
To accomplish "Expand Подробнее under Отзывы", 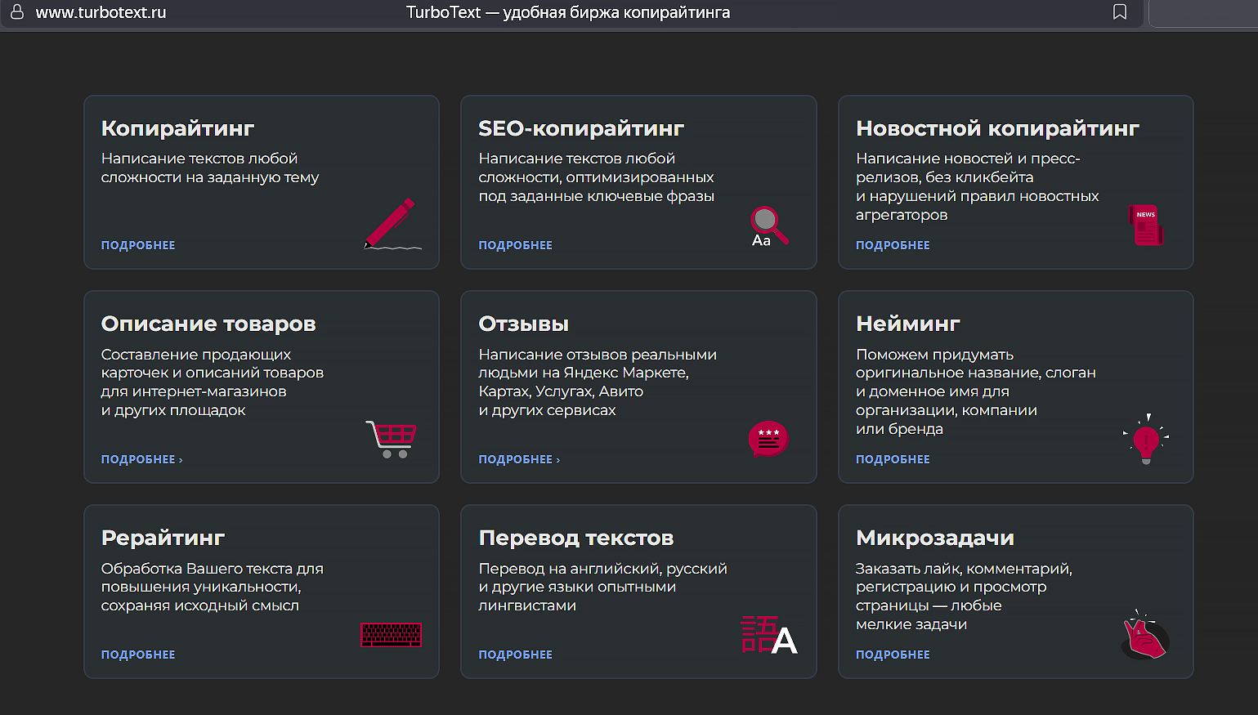I will 519,459.
